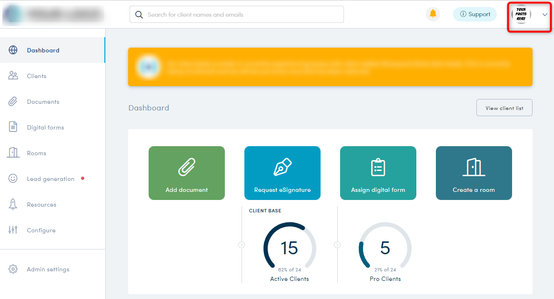Go to the Dashboard menu item
The image size is (554, 299).
[43, 50]
